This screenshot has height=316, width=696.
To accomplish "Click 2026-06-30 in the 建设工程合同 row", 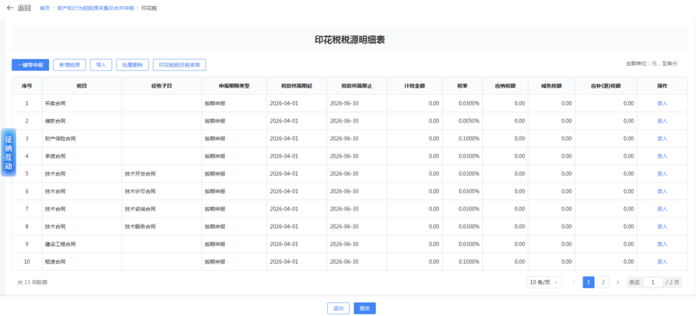I will click(x=344, y=244).
